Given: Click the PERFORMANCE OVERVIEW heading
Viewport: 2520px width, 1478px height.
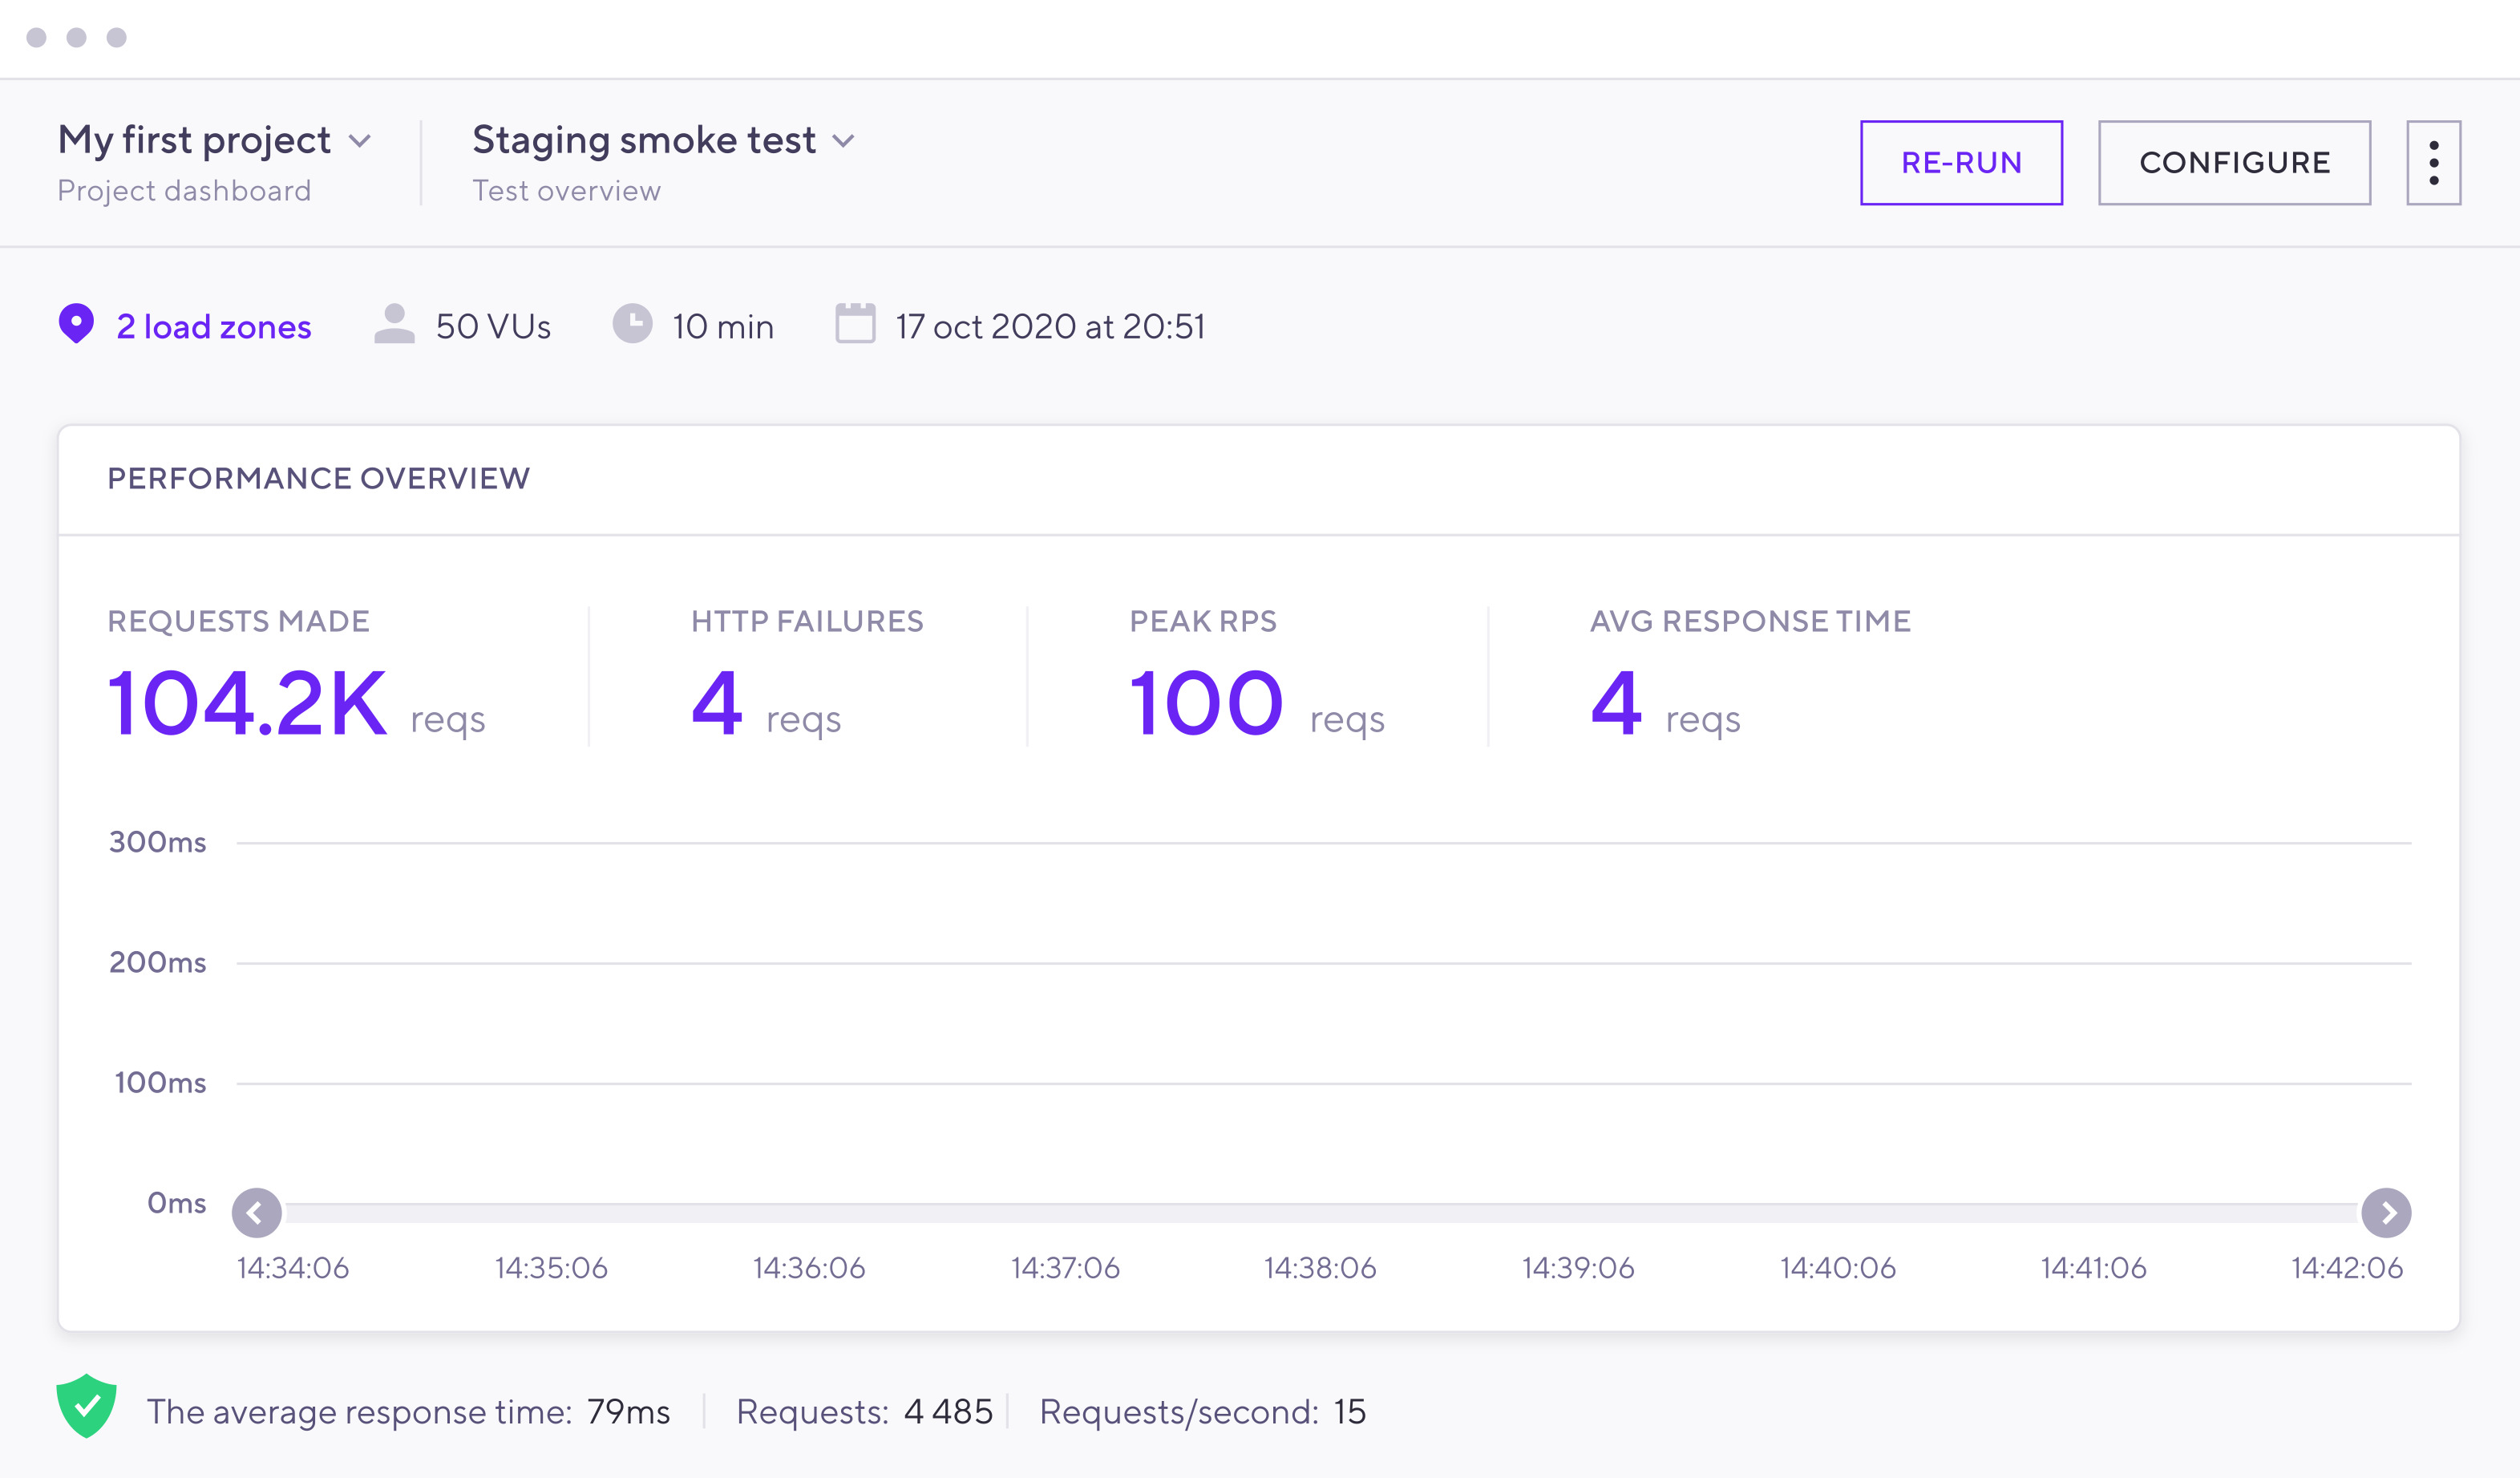Looking at the screenshot, I should (319, 479).
